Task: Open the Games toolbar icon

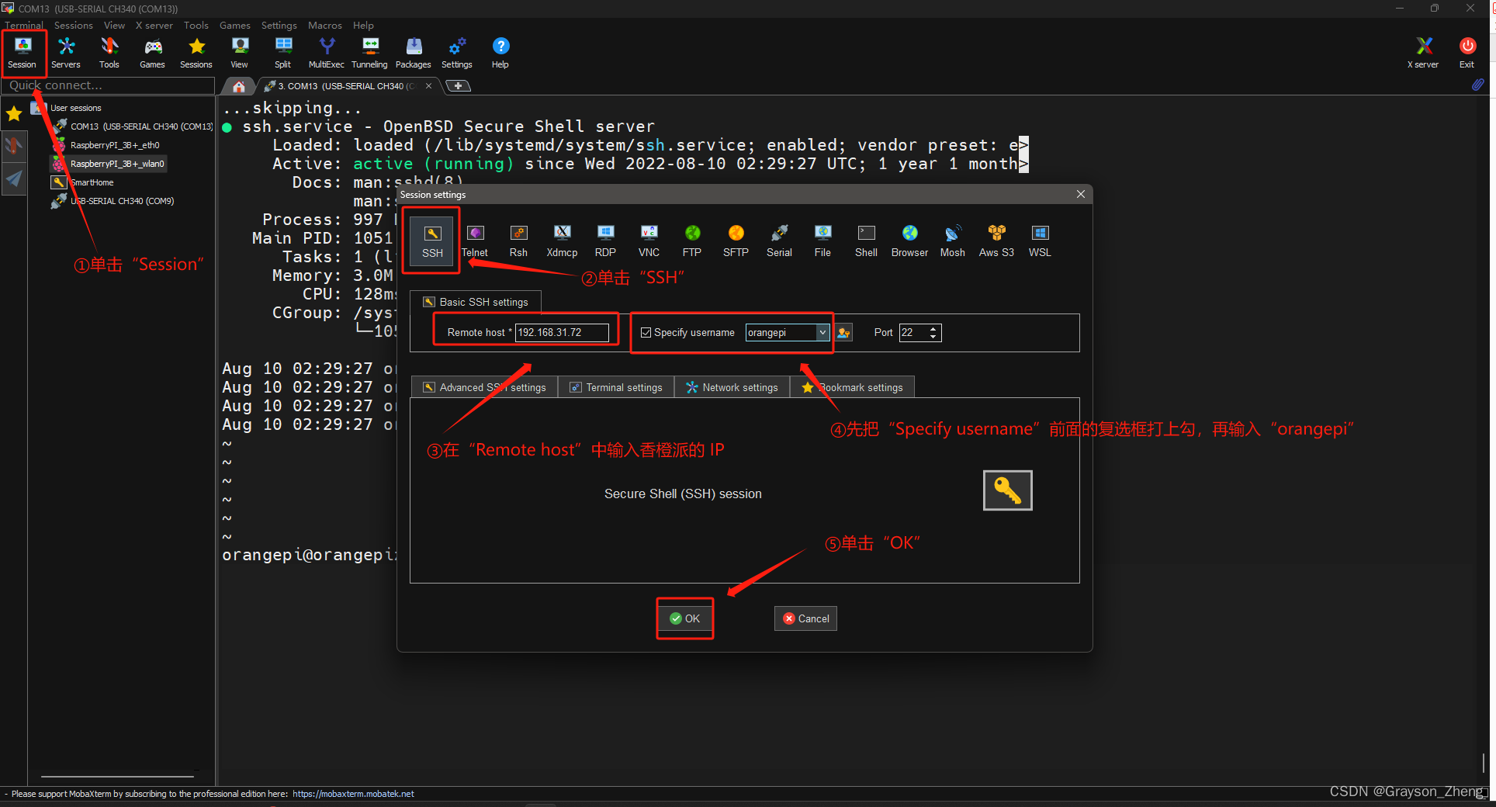Action: (153, 53)
